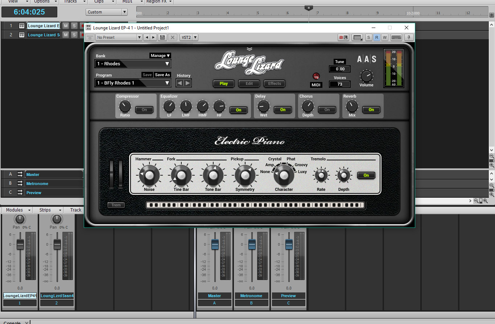Open the Bank dropdown showing 1 - Rhodes
The width and height of the screenshot is (495, 324).
coord(133,64)
